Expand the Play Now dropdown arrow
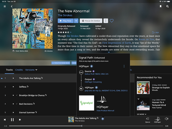Image resolution: width=172 pixels, height=129 pixels. pyautogui.click(x=76, y=21)
